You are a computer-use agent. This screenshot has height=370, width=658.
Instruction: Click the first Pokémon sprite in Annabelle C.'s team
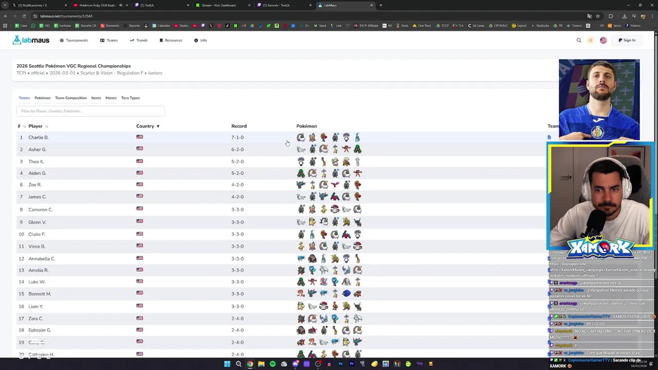click(301, 258)
